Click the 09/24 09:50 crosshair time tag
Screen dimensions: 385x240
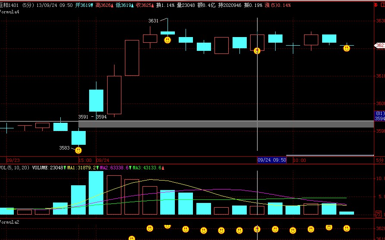272,160
